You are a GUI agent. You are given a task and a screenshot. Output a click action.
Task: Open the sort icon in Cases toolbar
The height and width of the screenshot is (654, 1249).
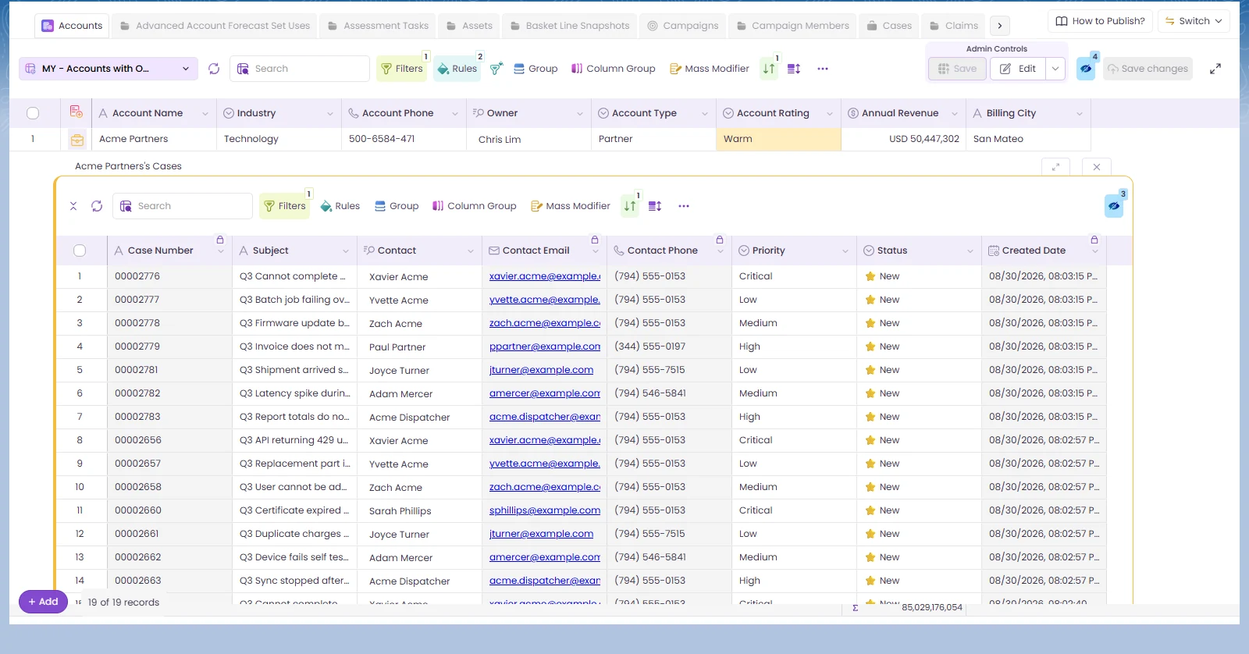pyautogui.click(x=630, y=206)
